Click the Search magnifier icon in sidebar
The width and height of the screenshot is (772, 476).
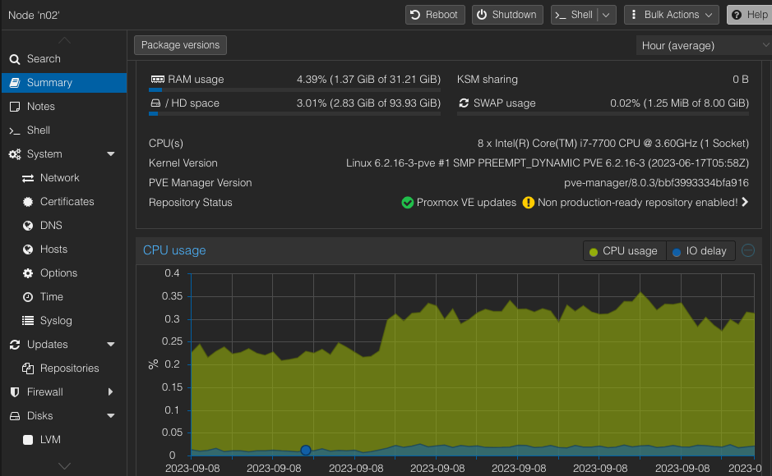pyautogui.click(x=15, y=59)
